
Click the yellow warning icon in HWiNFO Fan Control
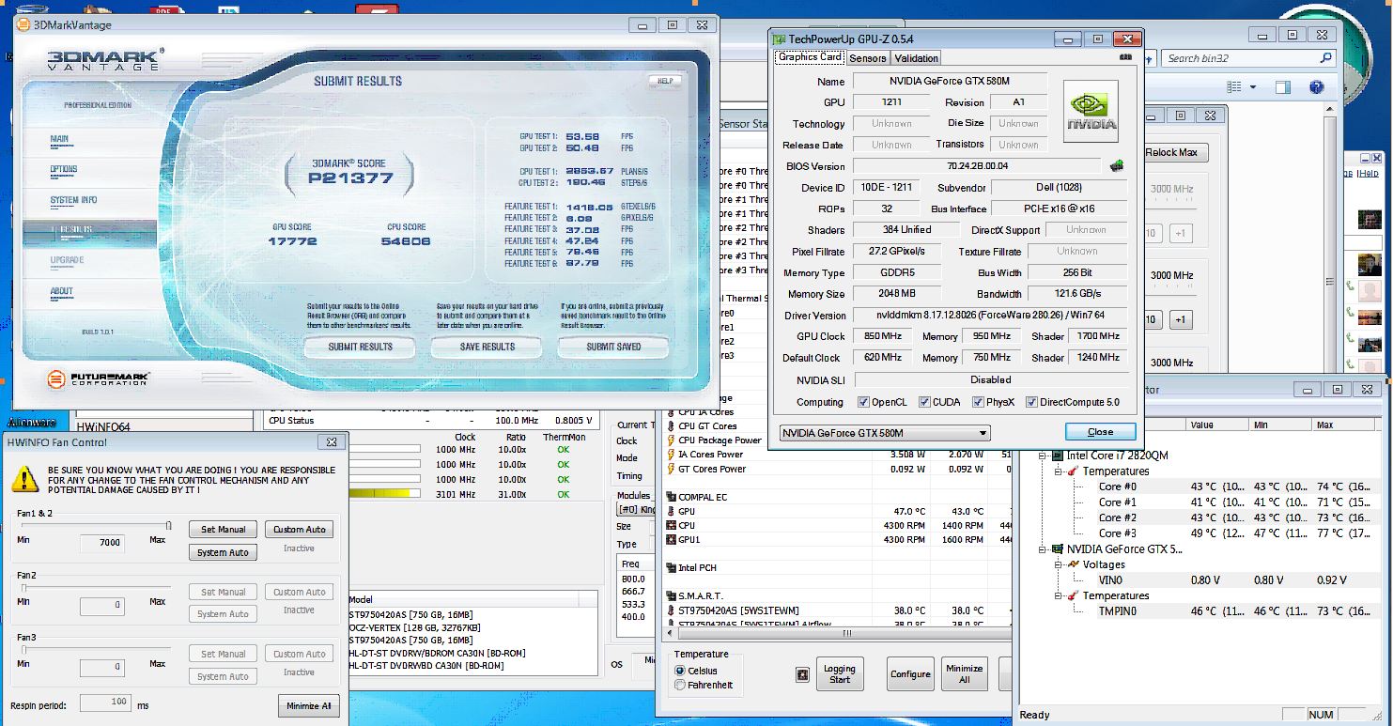25,479
